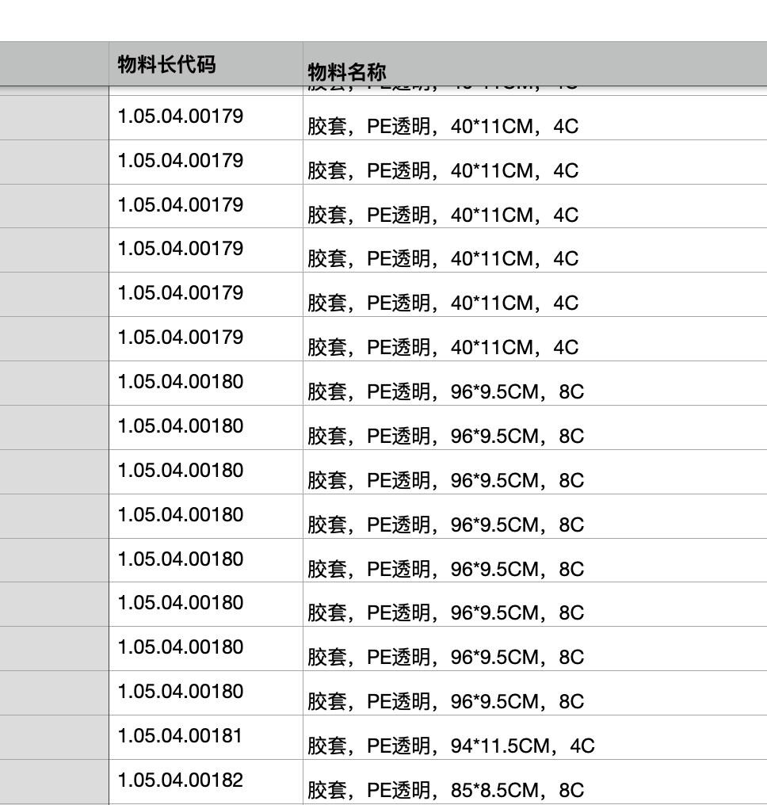Screen dimensions: 767x805
Task: Select the first fully visible 40*11CM name cell
Action: [x=443, y=126]
